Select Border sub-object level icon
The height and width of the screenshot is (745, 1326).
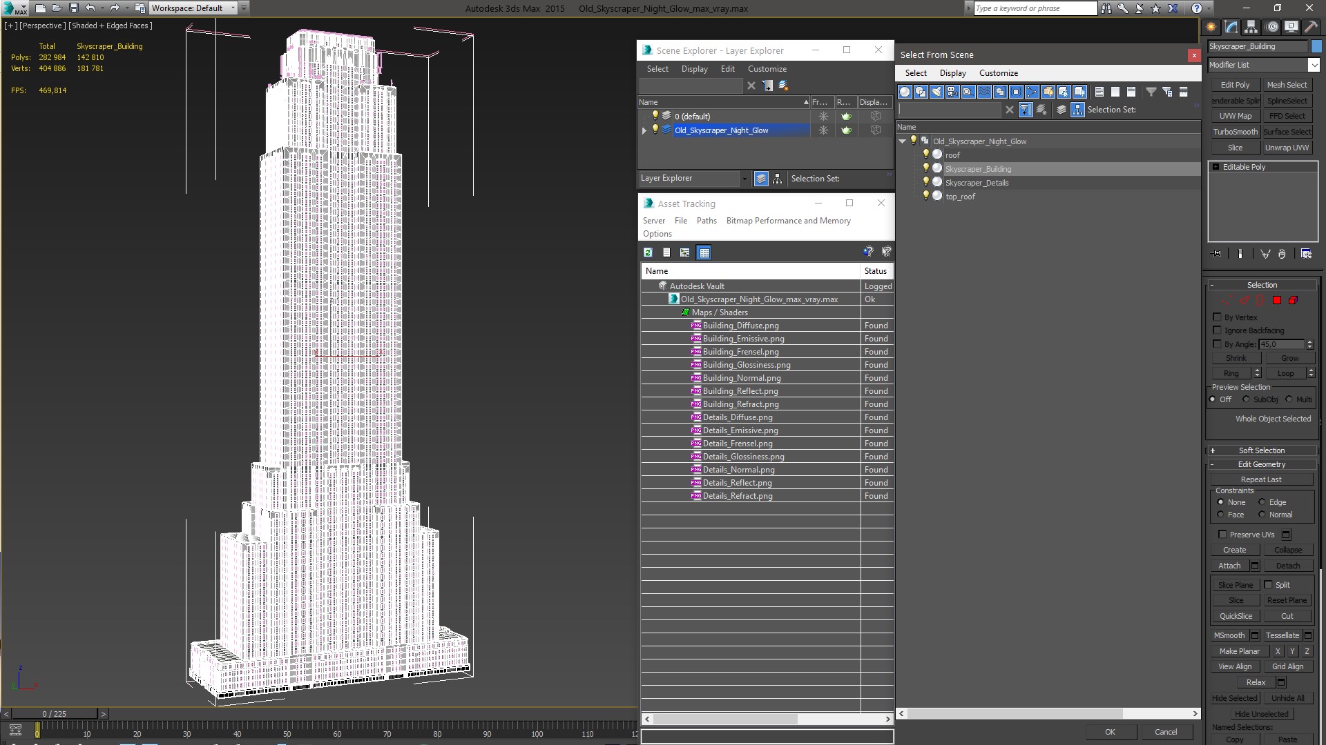click(1260, 301)
